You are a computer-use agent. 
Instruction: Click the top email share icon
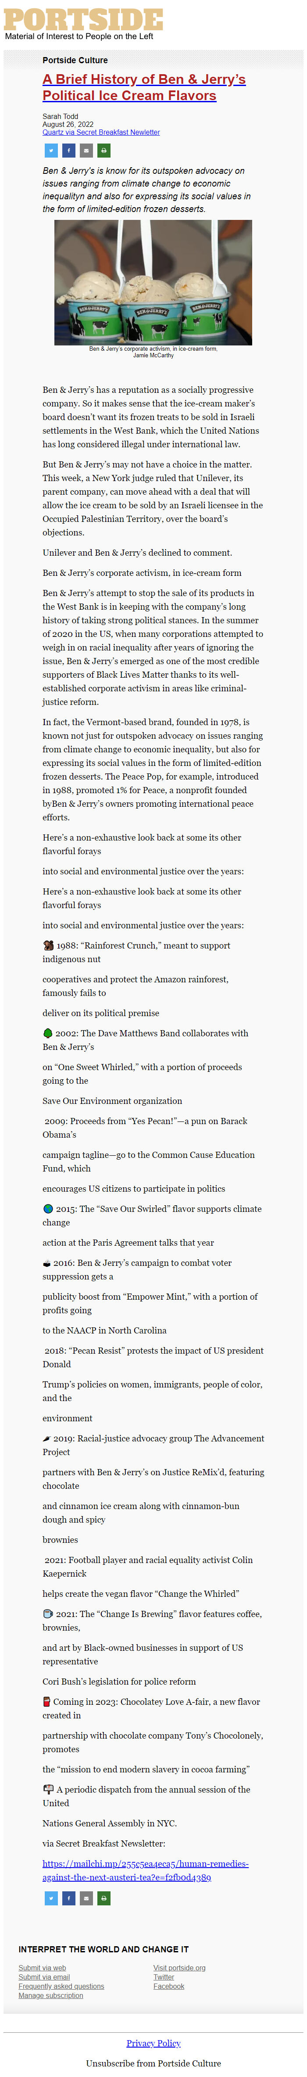point(86,150)
